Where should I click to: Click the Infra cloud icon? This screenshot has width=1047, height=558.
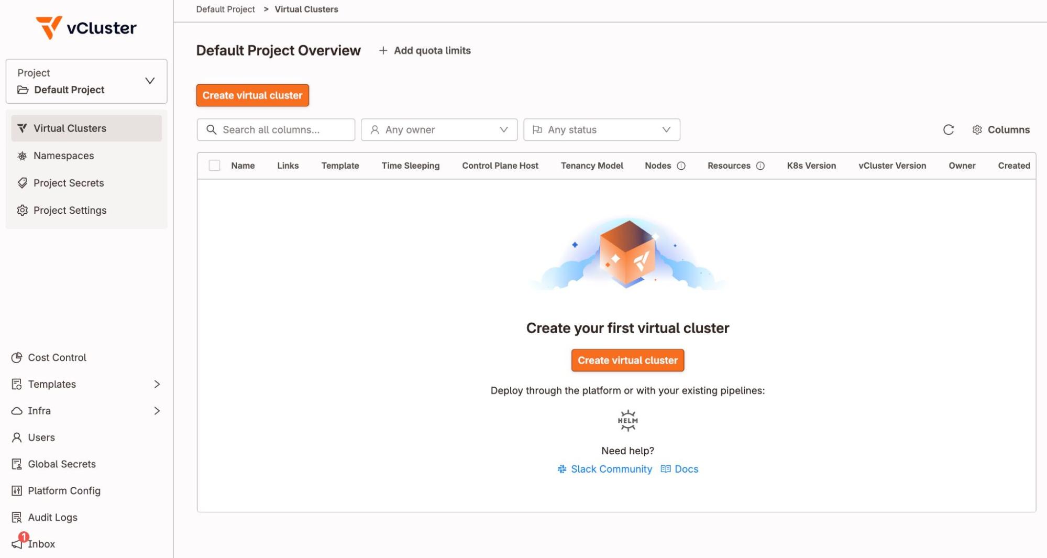(17, 411)
